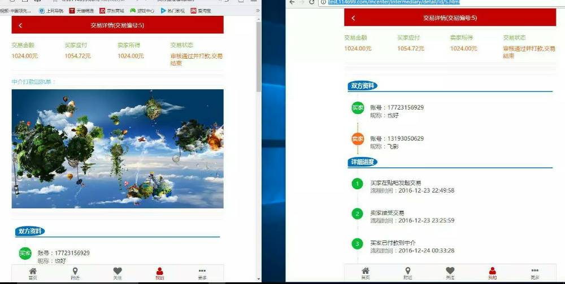
Task: Click green 买家 badge in left window
Action: (25, 253)
